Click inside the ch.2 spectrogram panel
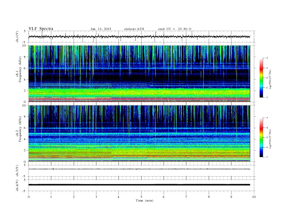 point(139,134)
